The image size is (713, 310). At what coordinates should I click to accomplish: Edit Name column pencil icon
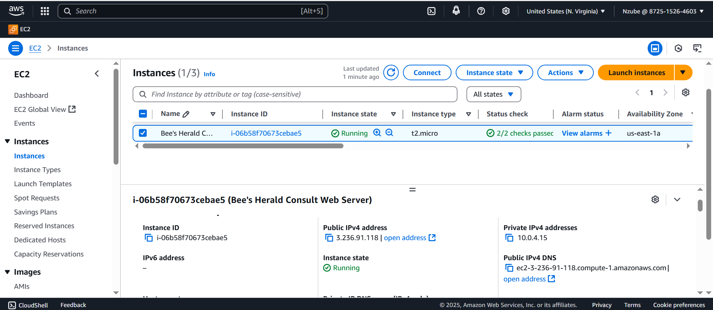tap(186, 114)
